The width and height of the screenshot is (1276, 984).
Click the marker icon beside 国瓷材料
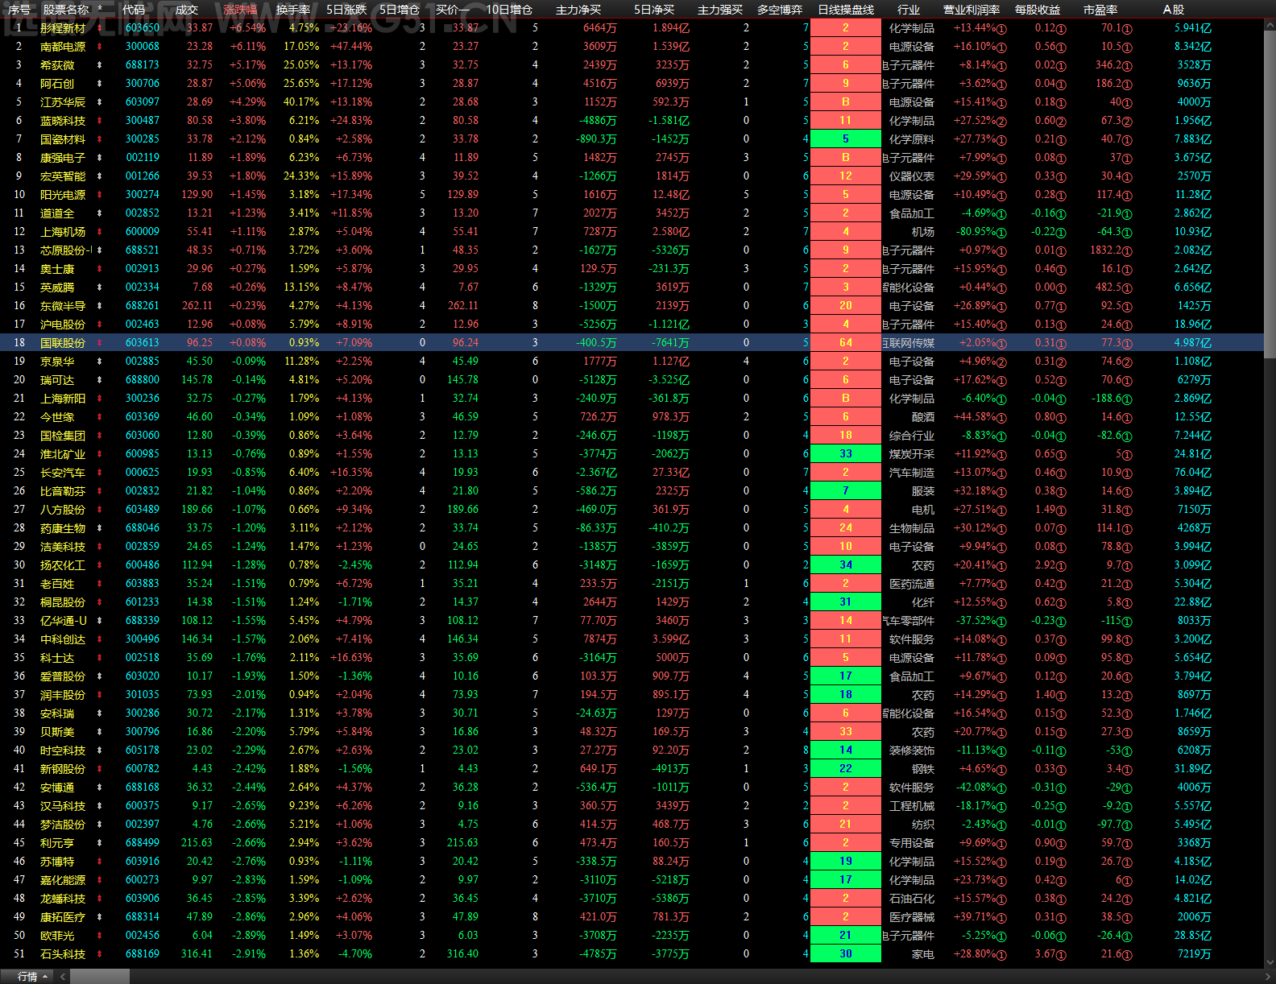[x=100, y=139]
